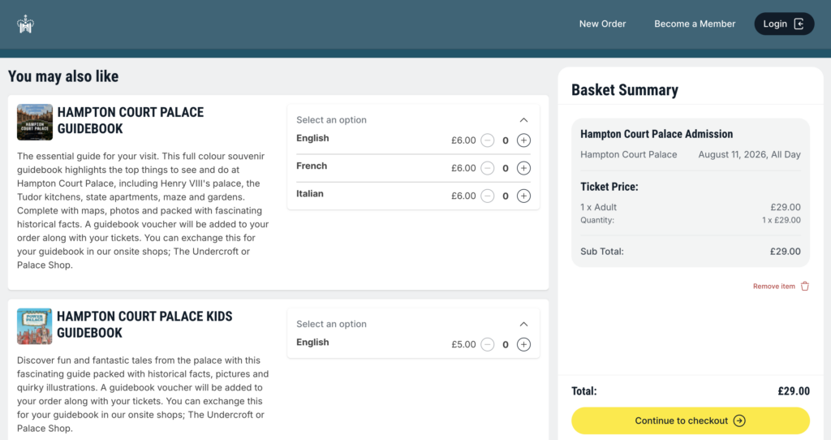
Task: Click the Palace Guidebook's Select an option label
Action: point(331,120)
